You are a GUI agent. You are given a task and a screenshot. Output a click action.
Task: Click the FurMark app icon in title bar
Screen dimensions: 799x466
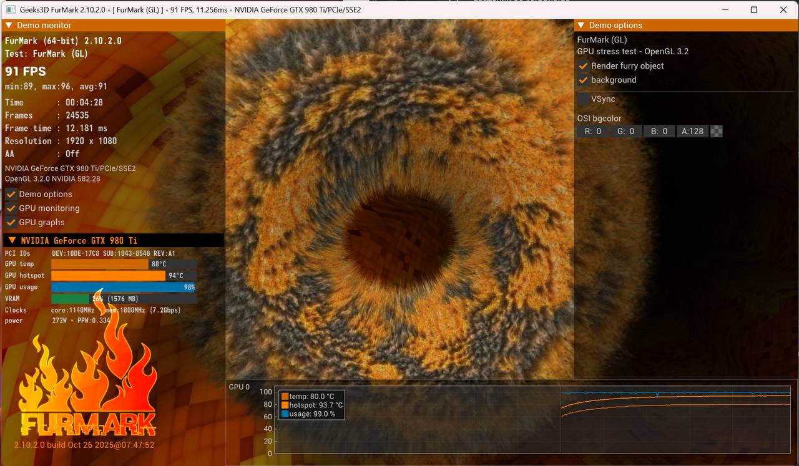(11, 10)
